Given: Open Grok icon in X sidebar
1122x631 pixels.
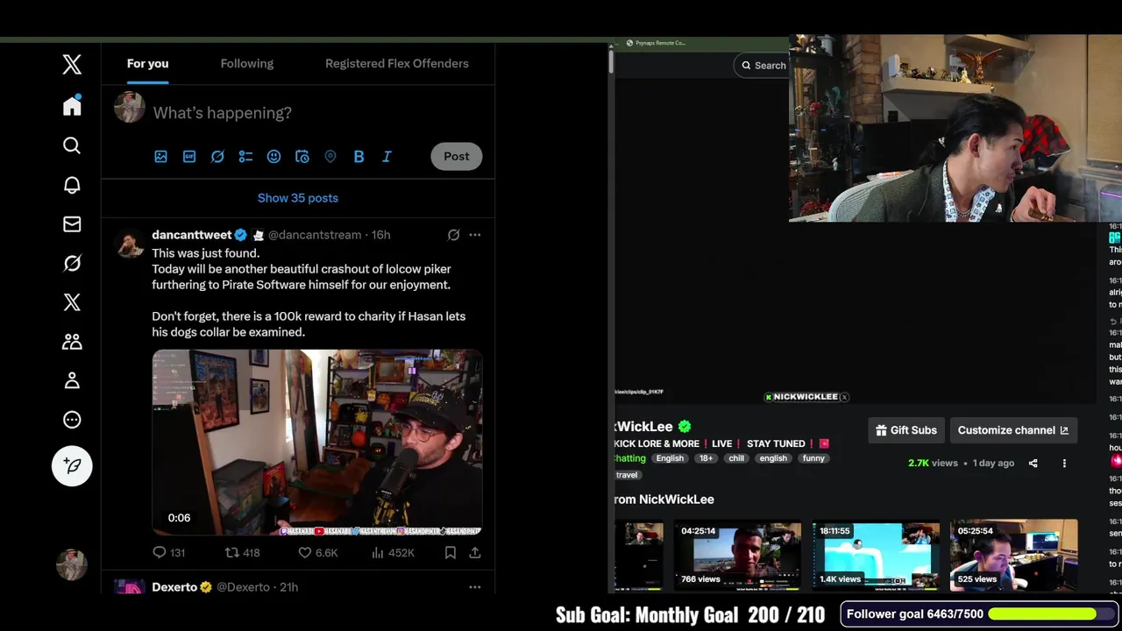Looking at the screenshot, I should click(72, 263).
